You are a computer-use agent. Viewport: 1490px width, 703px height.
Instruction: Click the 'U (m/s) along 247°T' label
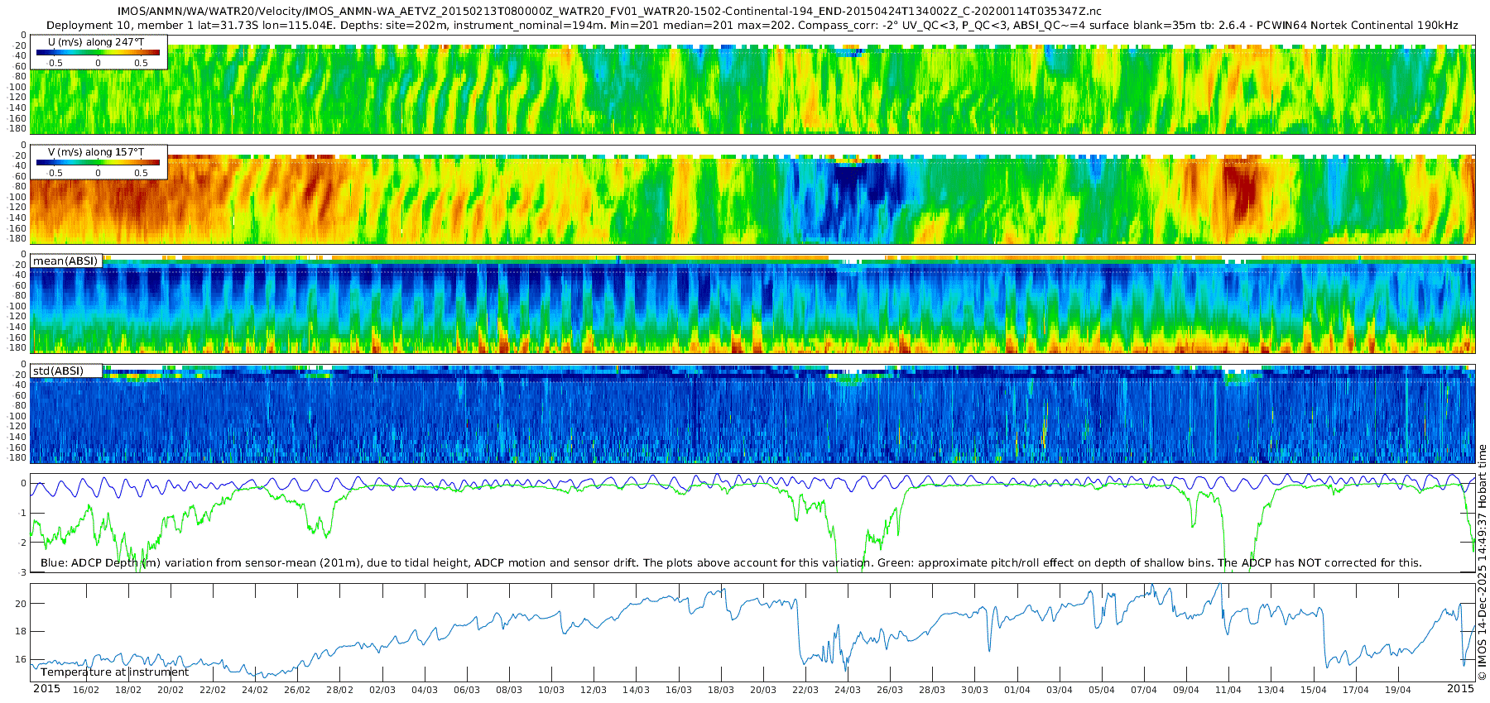coord(96,41)
